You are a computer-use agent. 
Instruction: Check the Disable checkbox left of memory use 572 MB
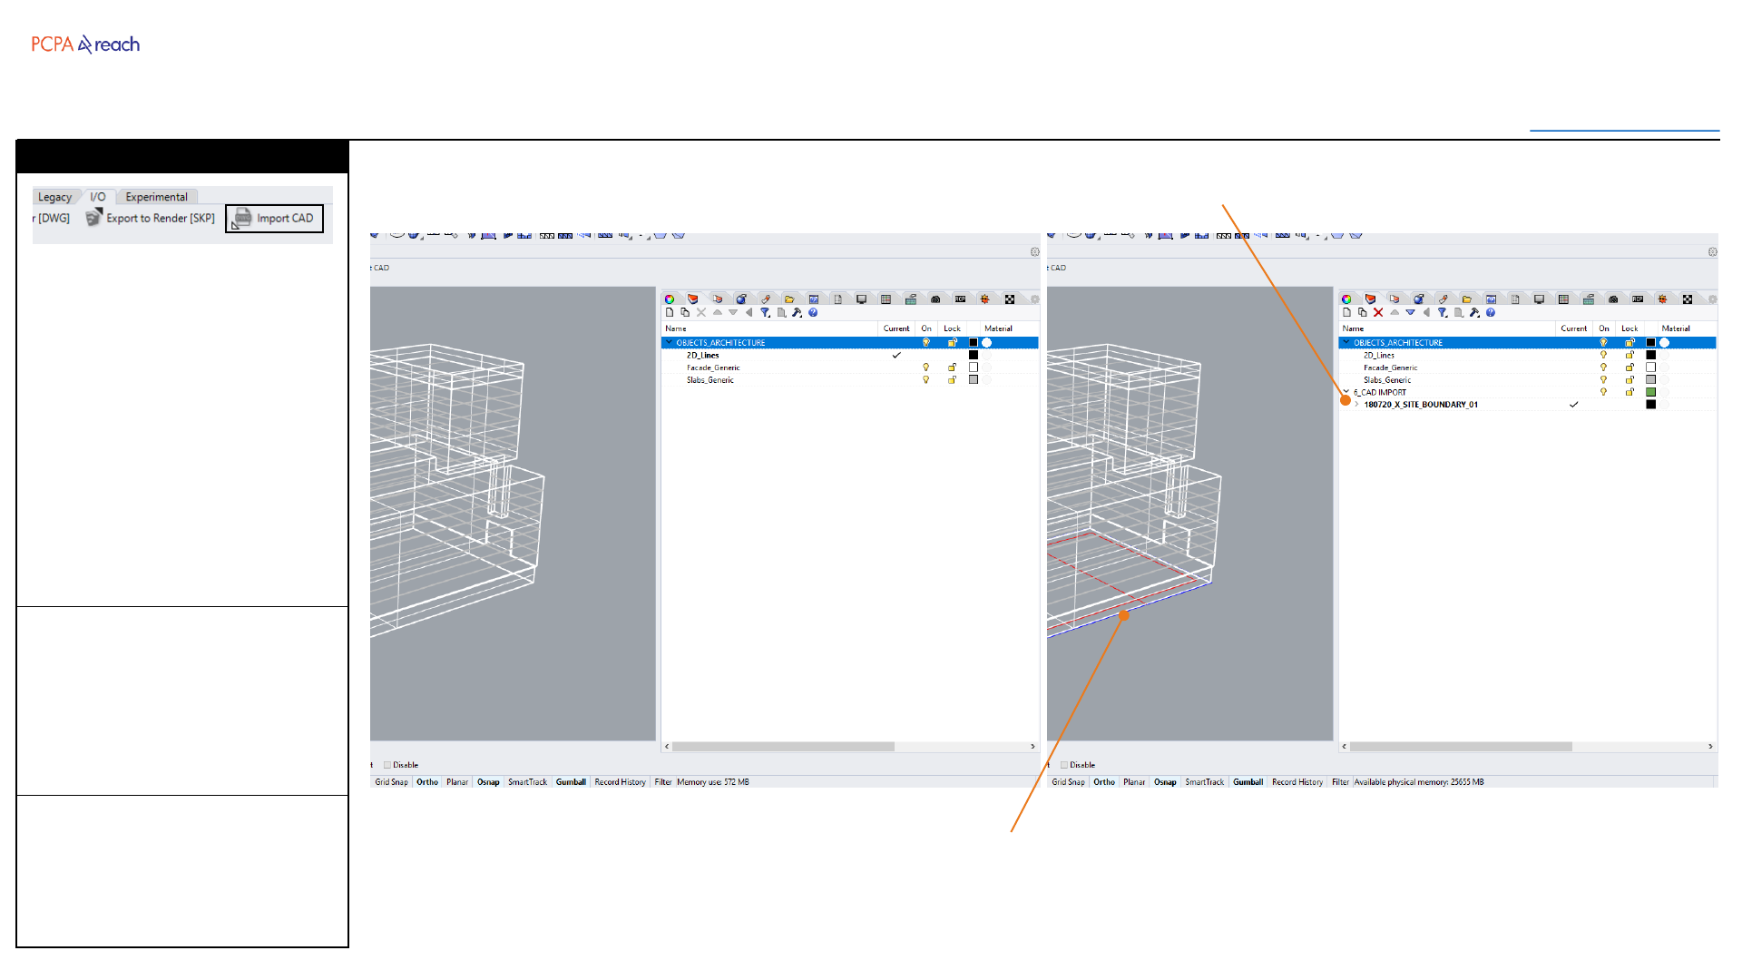coord(387,765)
